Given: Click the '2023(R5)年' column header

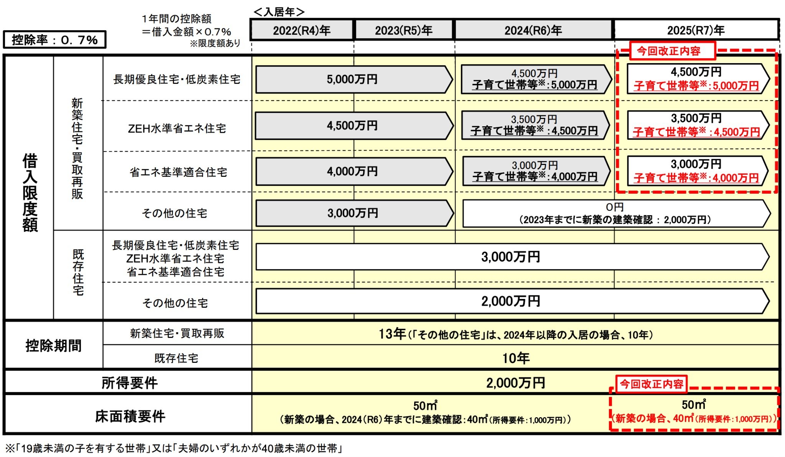Looking at the screenshot, I should (404, 30).
